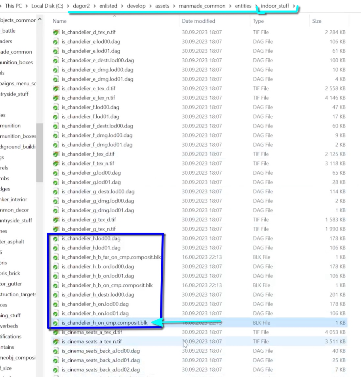Expand the chevron after dagor2 breadcrumb

pyautogui.click(x=95, y=6)
